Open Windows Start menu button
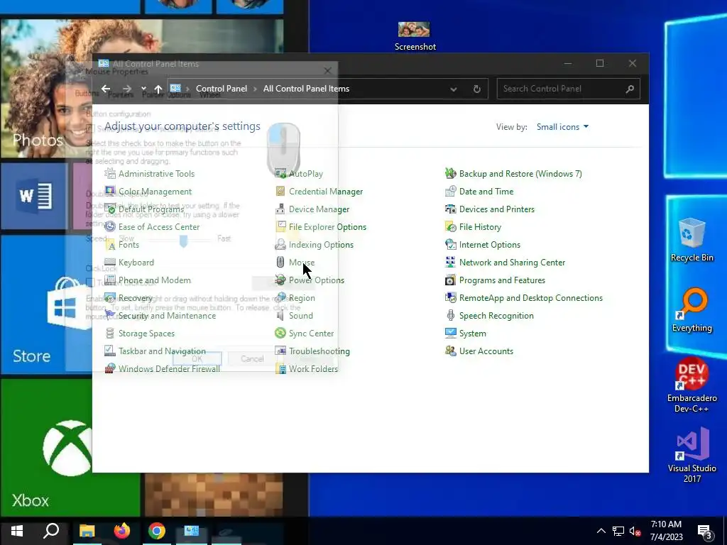 coord(17,531)
